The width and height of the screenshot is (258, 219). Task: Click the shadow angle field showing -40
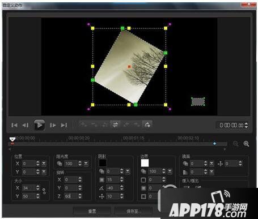tap(112, 188)
